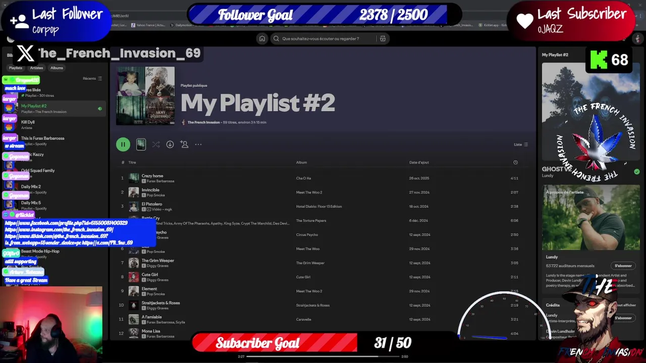Viewport: 646px width, 363px height.
Task: Sort tracks by the Album column header
Action: pyautogui.click(x=301, y=162)
